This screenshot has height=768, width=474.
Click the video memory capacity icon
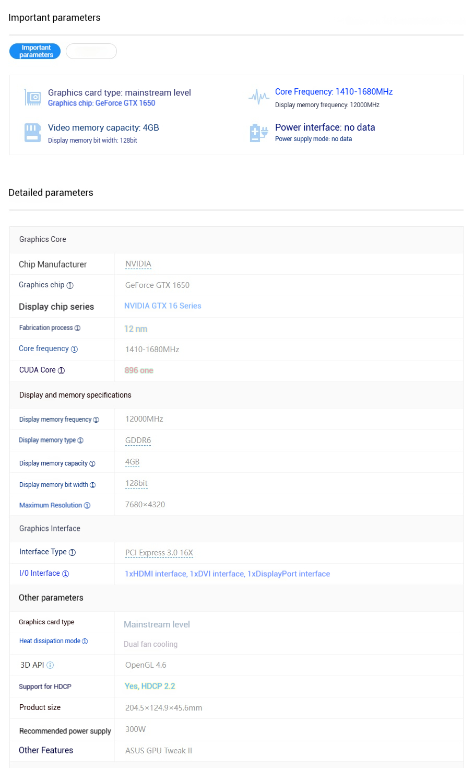tap(33, 133)
